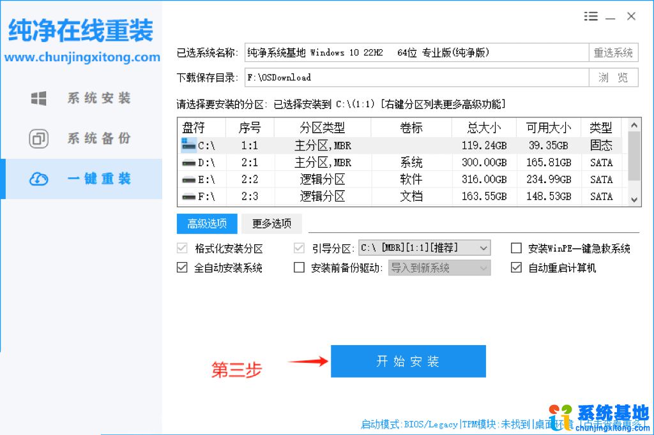
Task: Click the D:\ drive icon in partition list
Action: (x=188, y=163)
